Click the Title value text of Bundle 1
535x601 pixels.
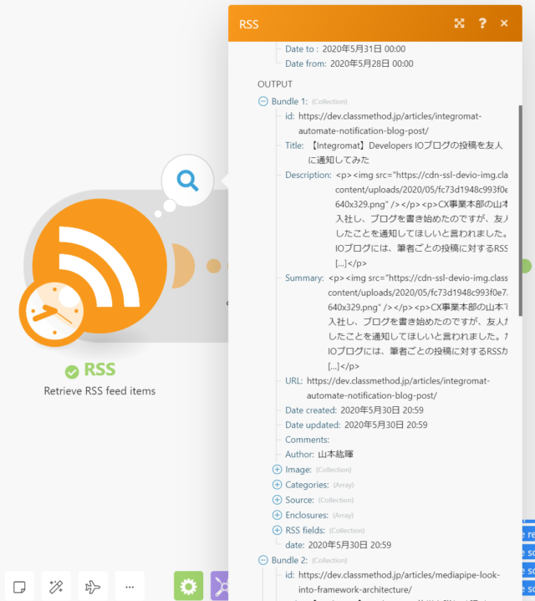click(x=405, y=153)
